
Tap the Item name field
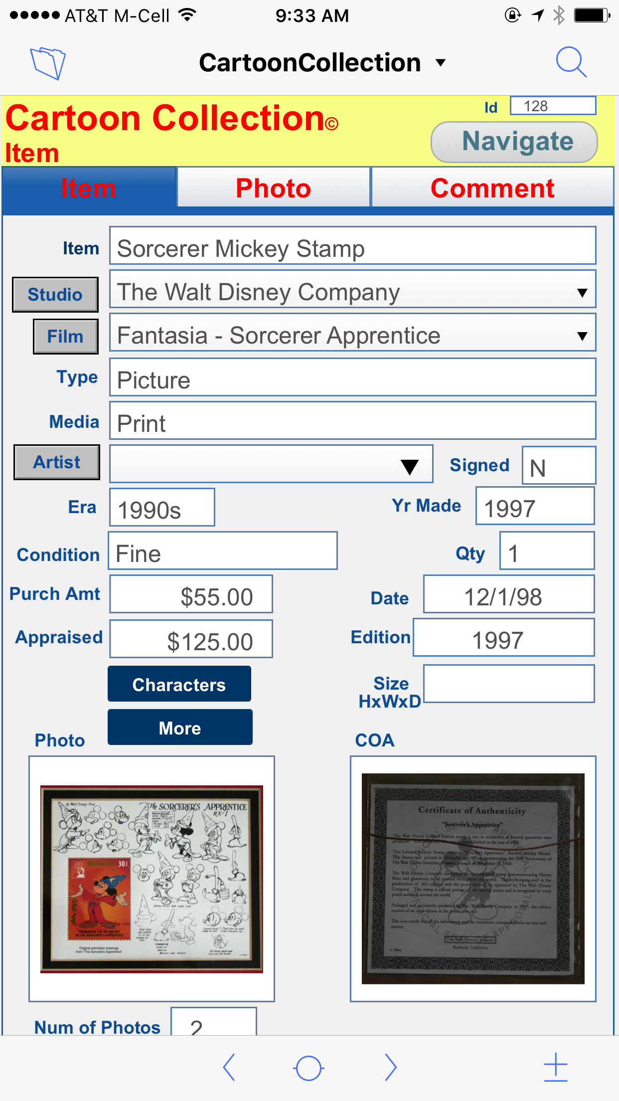click(352, 248)
